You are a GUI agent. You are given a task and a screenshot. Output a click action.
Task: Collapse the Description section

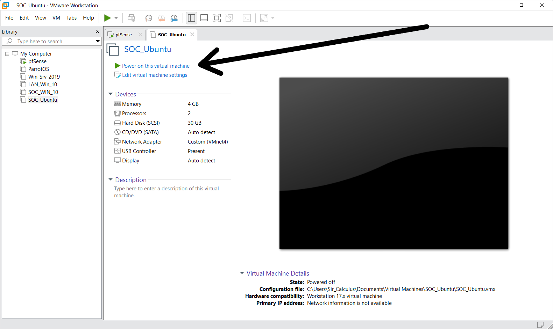(111, 180)
